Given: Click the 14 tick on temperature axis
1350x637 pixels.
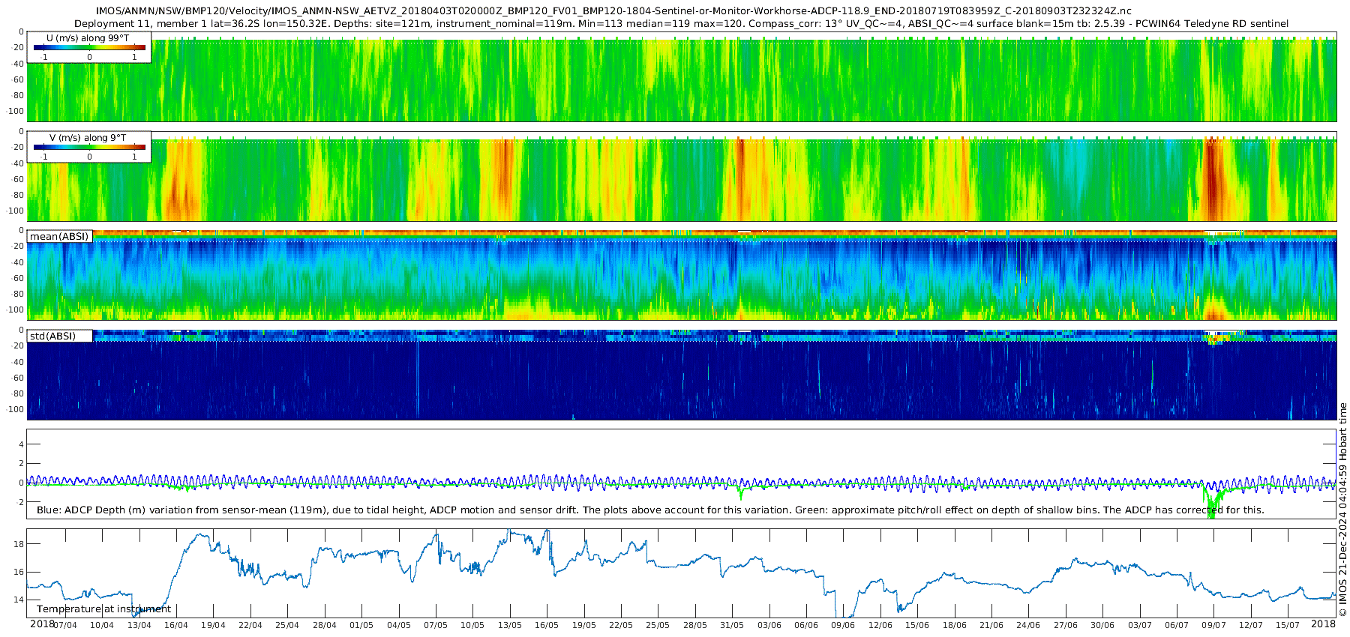Looking at the screenshot, I should point(19,600).
